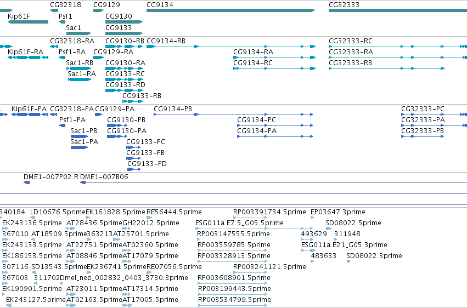Select the RP003147555.5prime EST

tap(199, 239)
